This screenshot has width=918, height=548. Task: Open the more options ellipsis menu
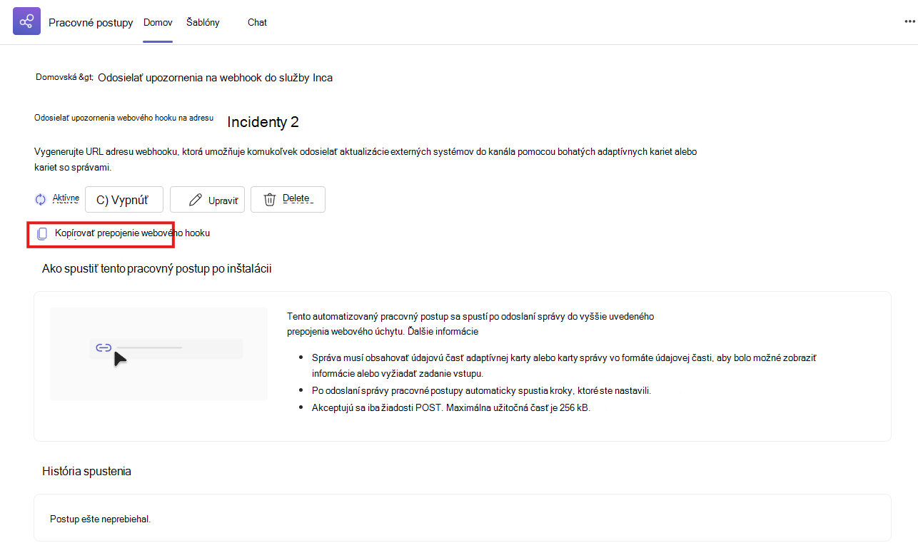(909, 22)
